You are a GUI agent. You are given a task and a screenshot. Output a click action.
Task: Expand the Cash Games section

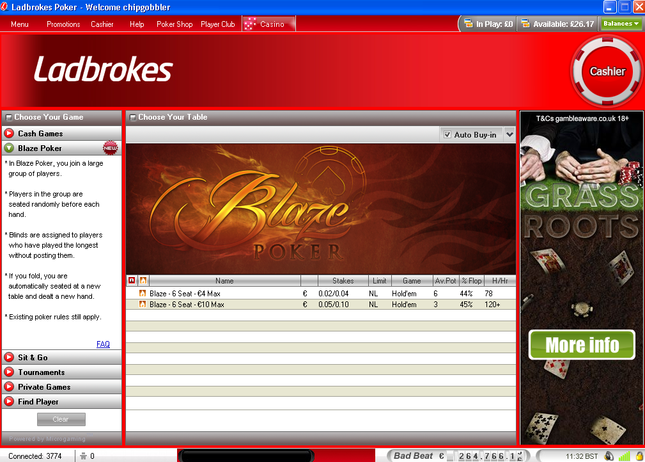point(62,133)
